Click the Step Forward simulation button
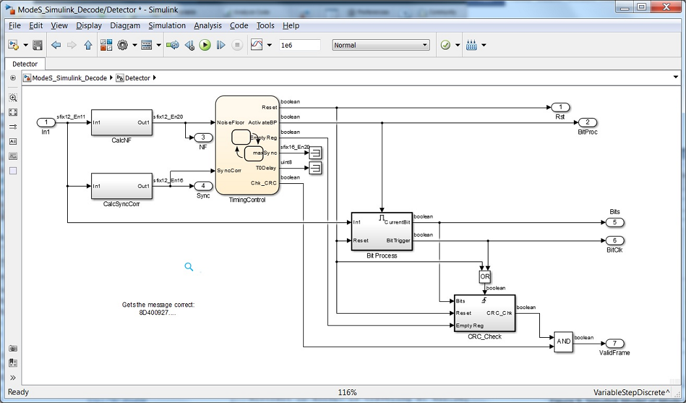 tap(221, 45)
